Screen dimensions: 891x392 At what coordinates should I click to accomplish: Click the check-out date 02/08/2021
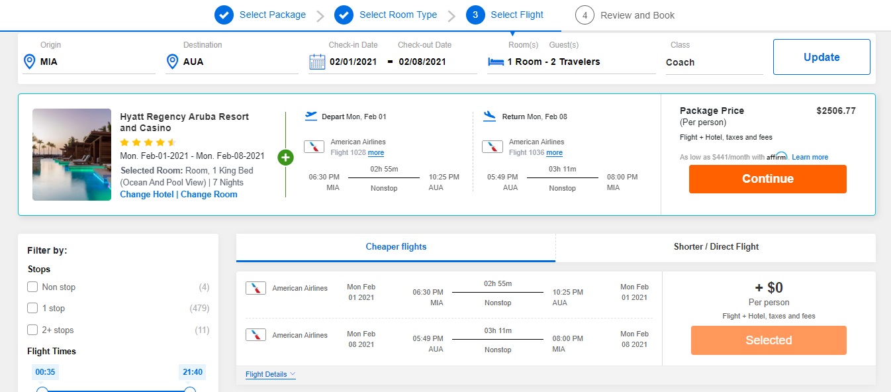[422, 62]
